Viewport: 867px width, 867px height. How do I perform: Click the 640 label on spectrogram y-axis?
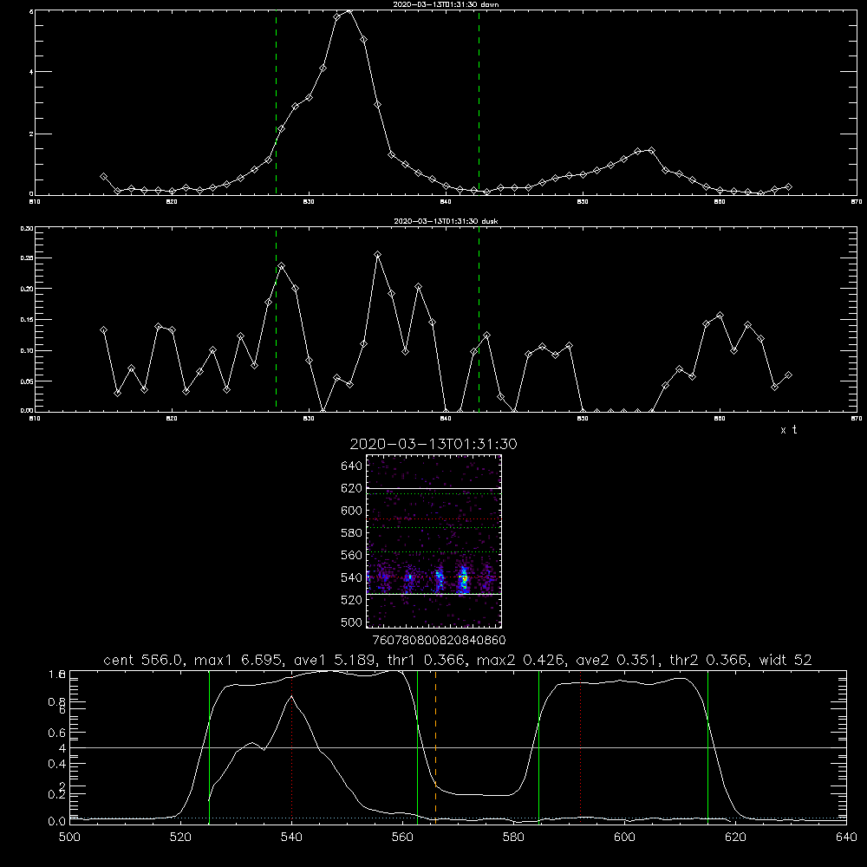click(x=352, y=466)
